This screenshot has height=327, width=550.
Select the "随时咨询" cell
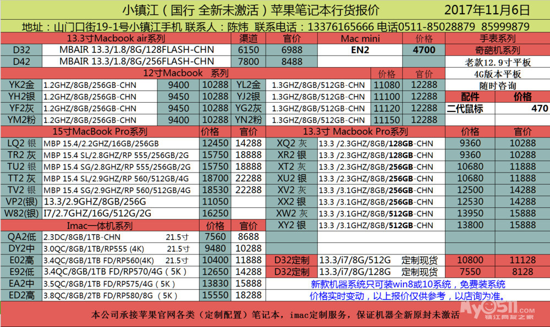[x=497, y=86]
